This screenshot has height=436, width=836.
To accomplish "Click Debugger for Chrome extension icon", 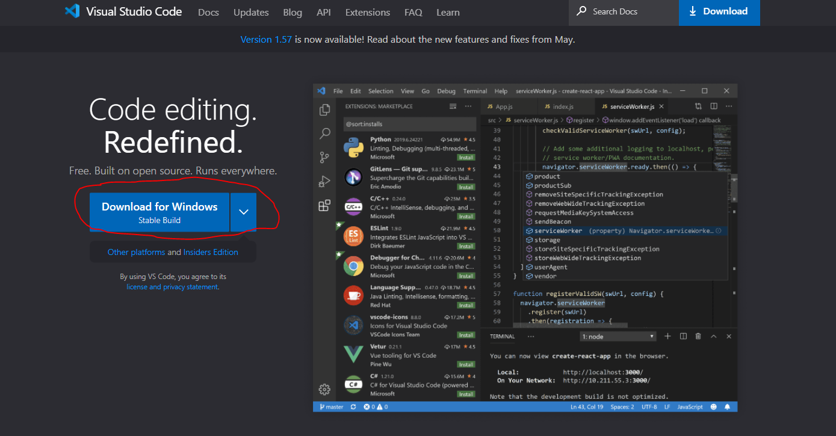I will 354,266.
